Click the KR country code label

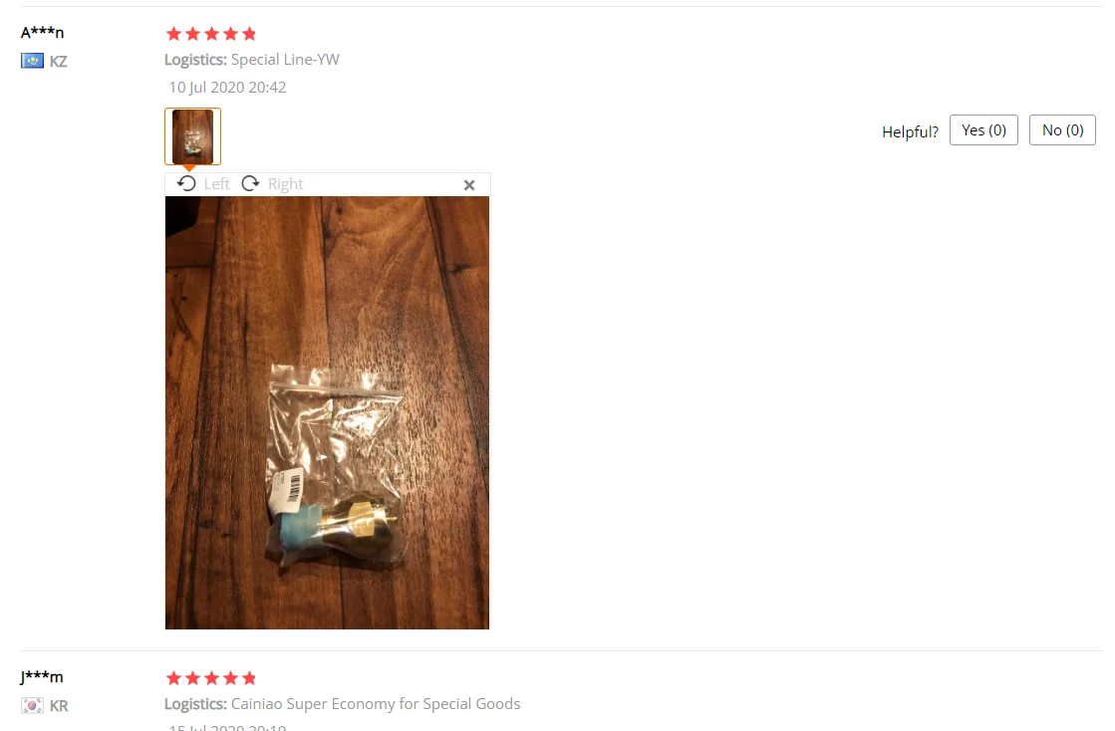59,705
